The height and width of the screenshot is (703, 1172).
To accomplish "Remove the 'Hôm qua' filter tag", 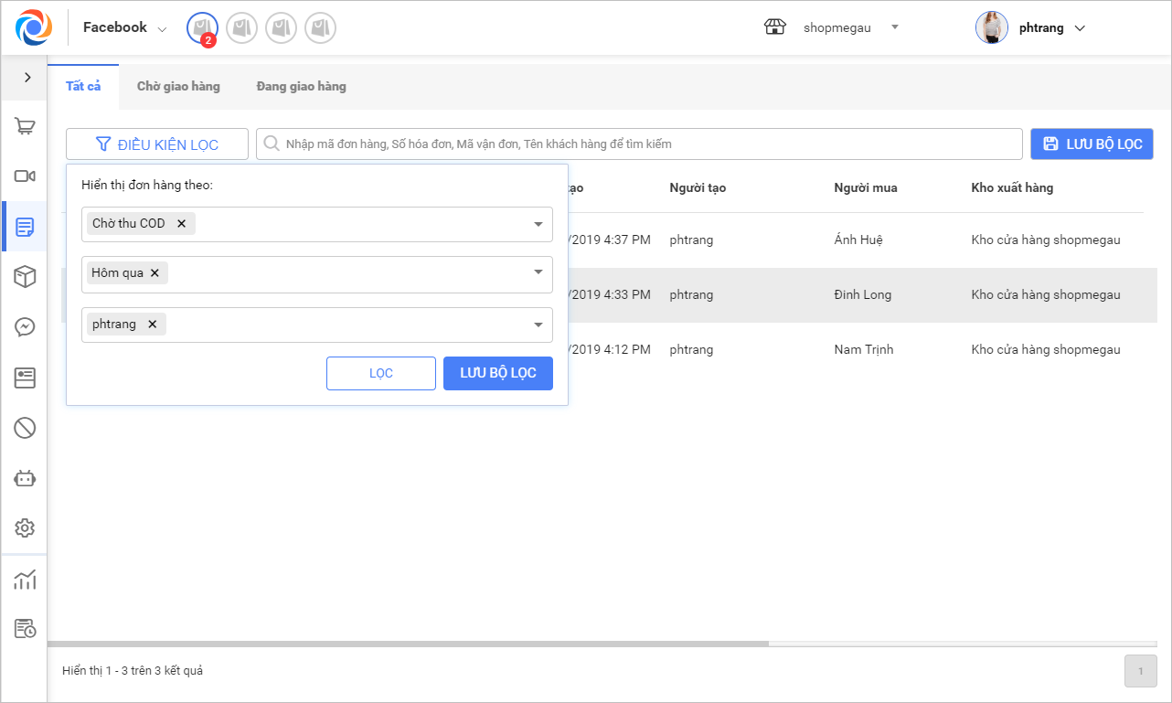I will pyautogui.click(x=154, y=273).
